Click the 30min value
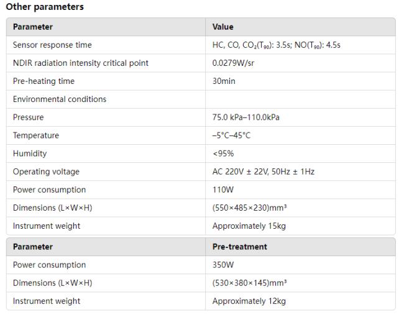 [224, 81]
